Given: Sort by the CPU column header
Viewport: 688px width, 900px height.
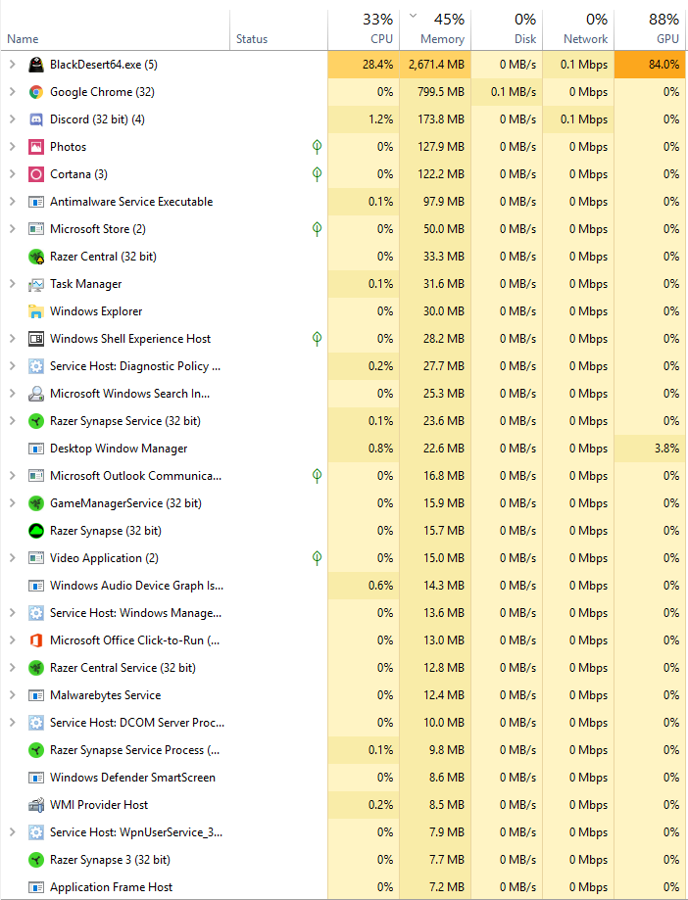Looking at the screenshot, I should (x=364, y=29).
